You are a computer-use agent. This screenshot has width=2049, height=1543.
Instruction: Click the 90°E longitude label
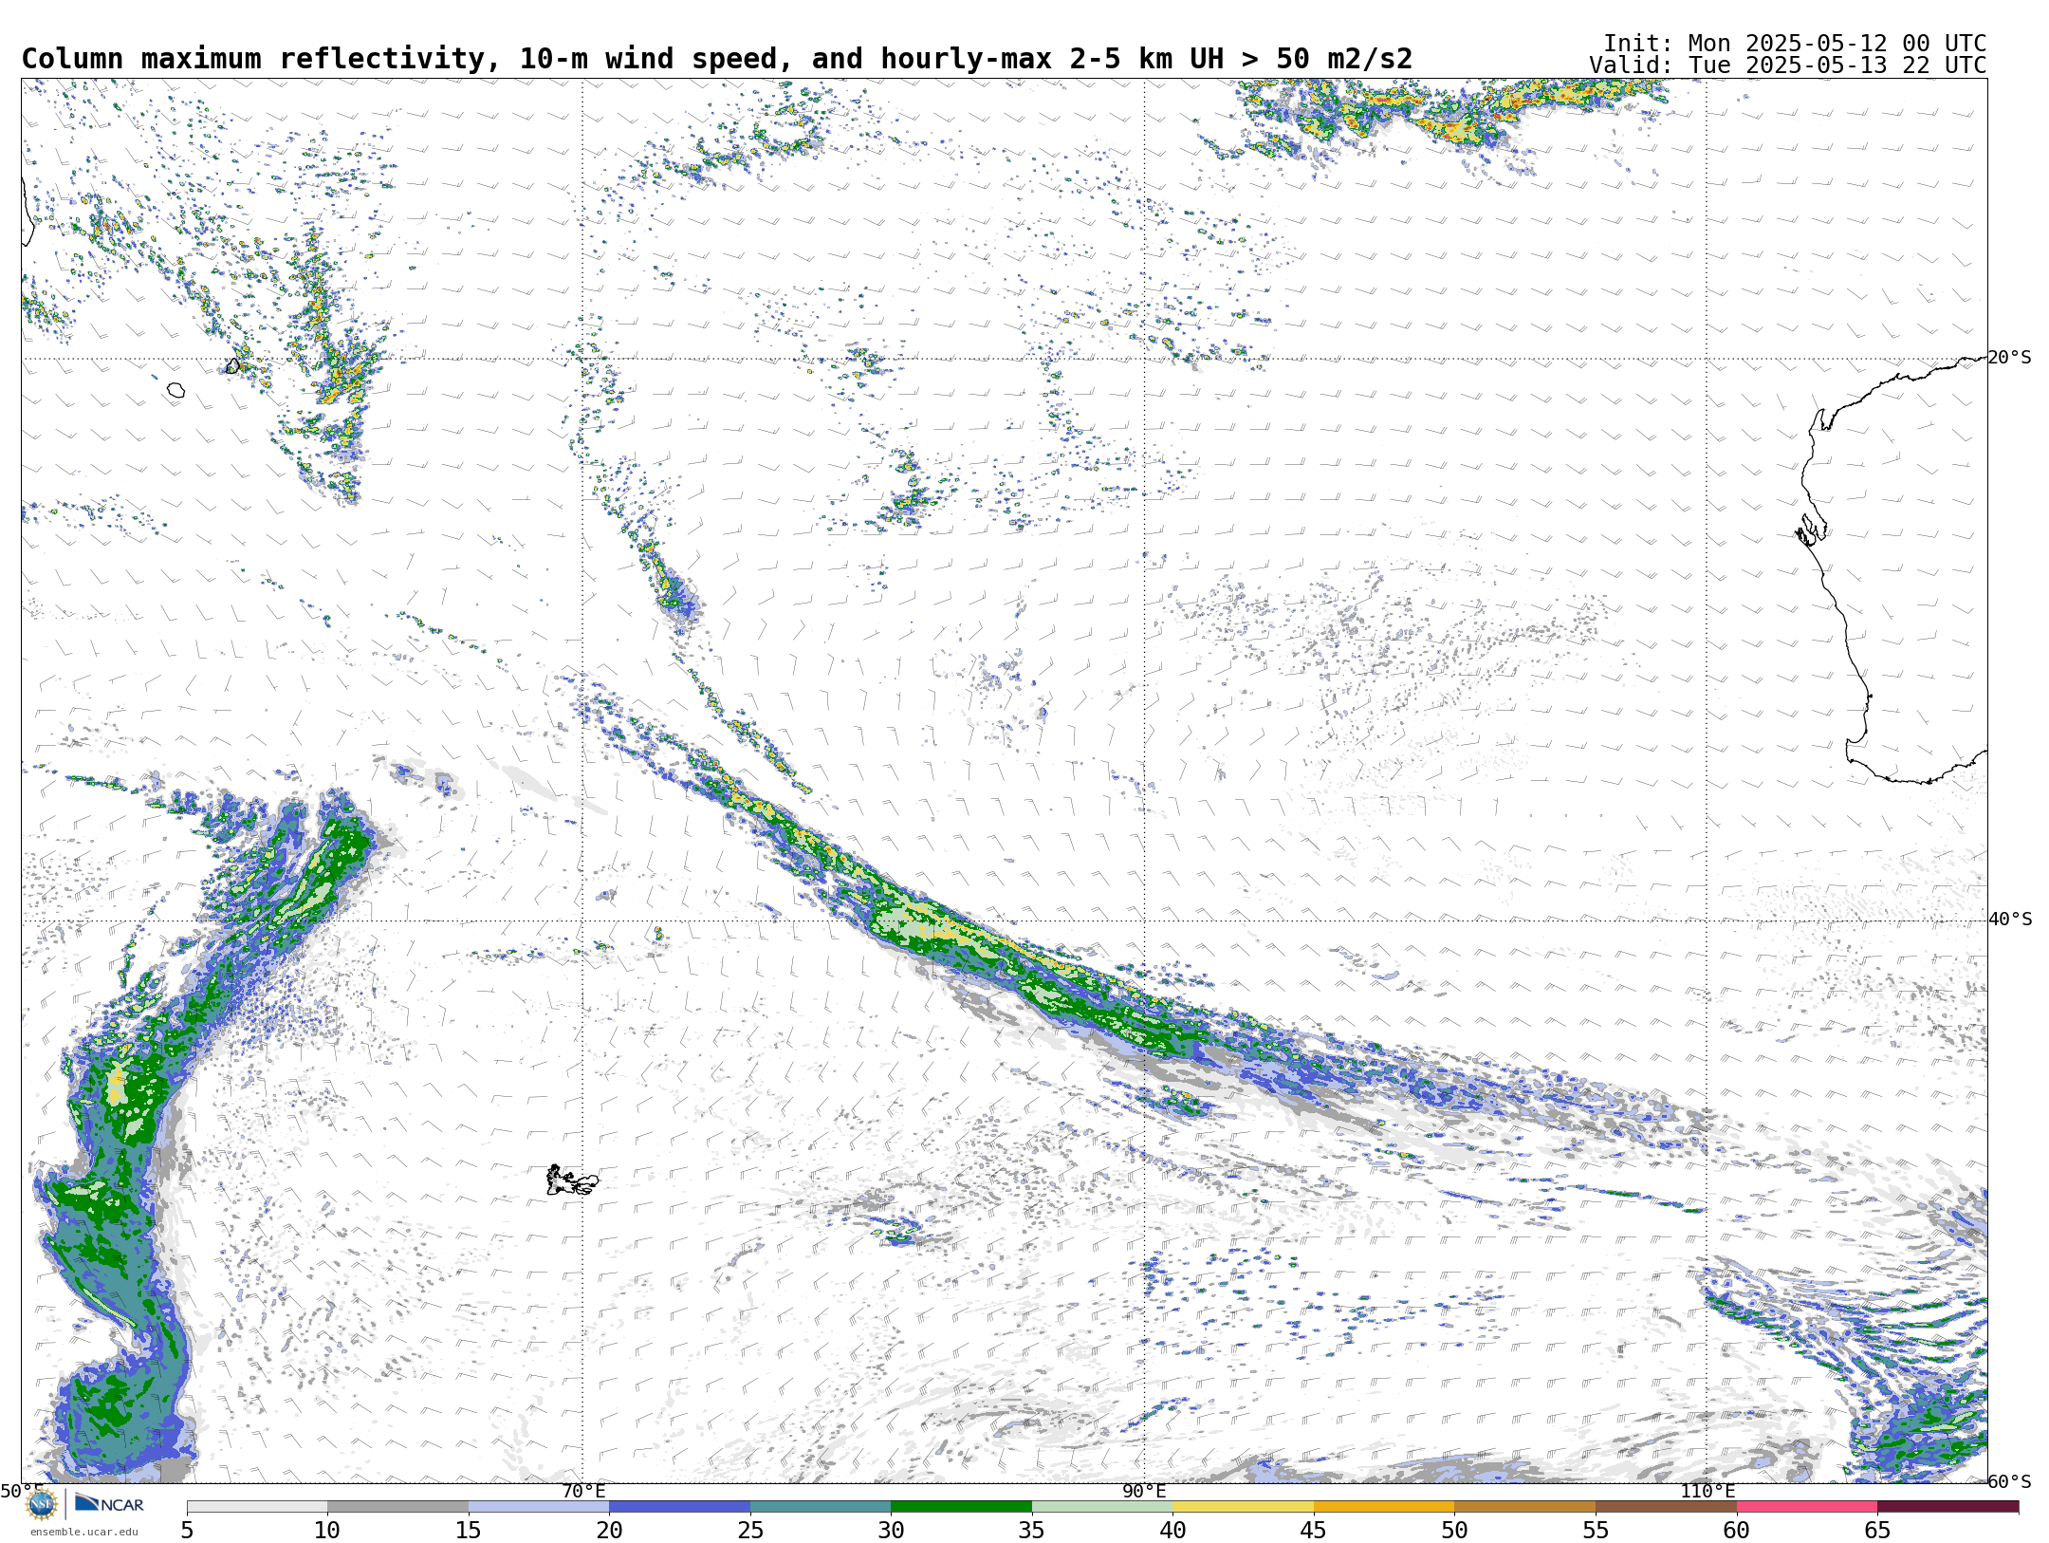(x=1144, y=1492)
